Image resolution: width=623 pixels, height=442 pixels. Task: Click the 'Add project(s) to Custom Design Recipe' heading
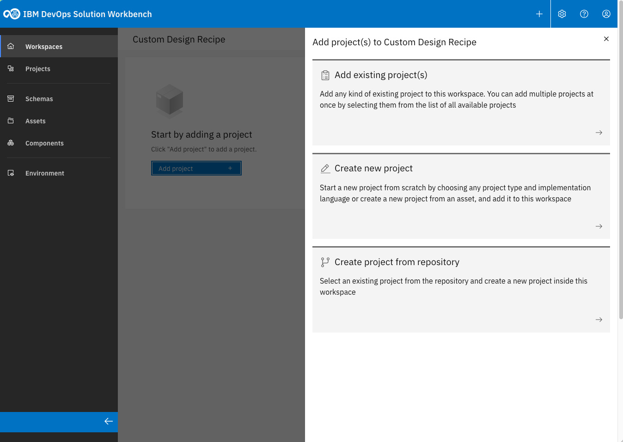coord(394,42)
